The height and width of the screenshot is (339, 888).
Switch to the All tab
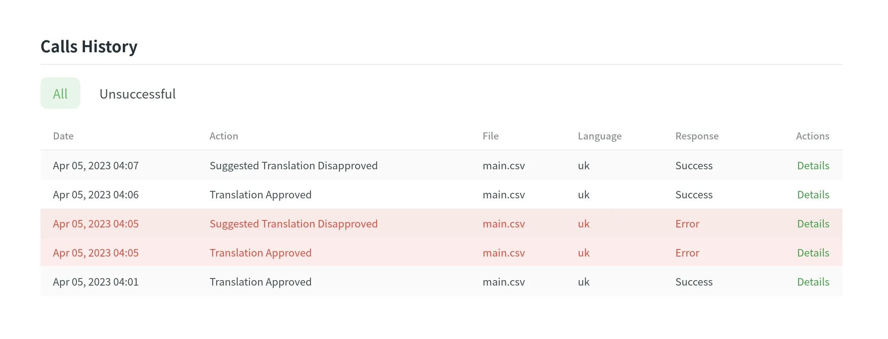tap(60, 93)
